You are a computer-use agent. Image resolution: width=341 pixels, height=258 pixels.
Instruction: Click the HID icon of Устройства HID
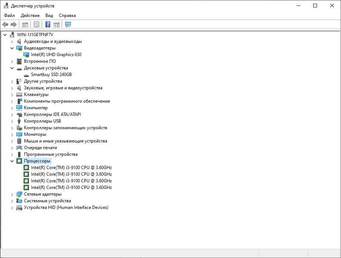tap(19, 208)
